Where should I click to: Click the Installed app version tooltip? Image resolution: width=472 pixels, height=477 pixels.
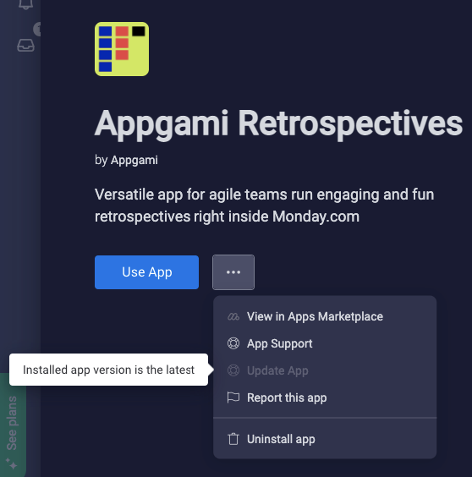108,370
